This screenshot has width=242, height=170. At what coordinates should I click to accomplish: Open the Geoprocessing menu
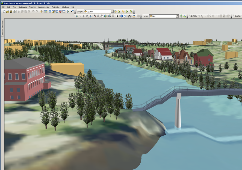click(x=44, y=7)
